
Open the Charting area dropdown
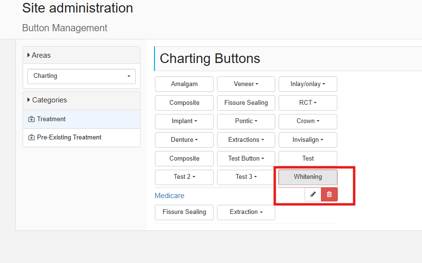tap(81, 76)
